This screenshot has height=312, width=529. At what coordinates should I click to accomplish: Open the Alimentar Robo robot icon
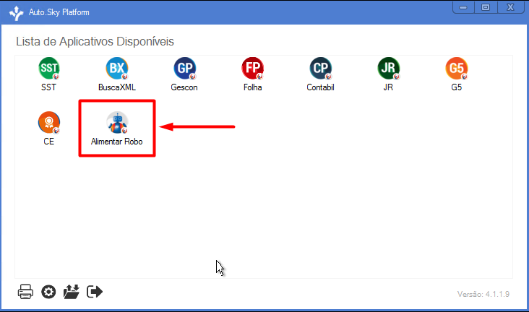117,123
